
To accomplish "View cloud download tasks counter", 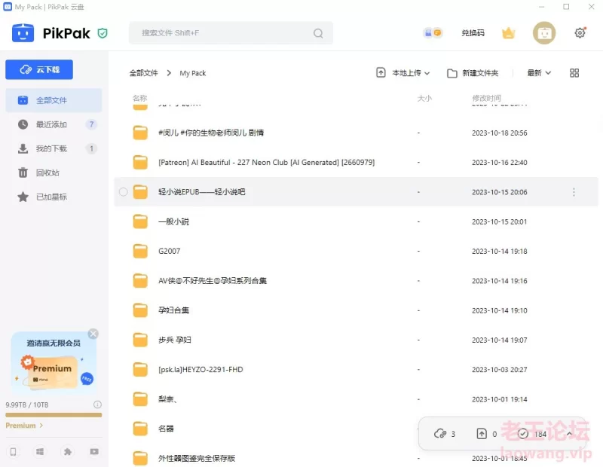I will coord(445,434).
